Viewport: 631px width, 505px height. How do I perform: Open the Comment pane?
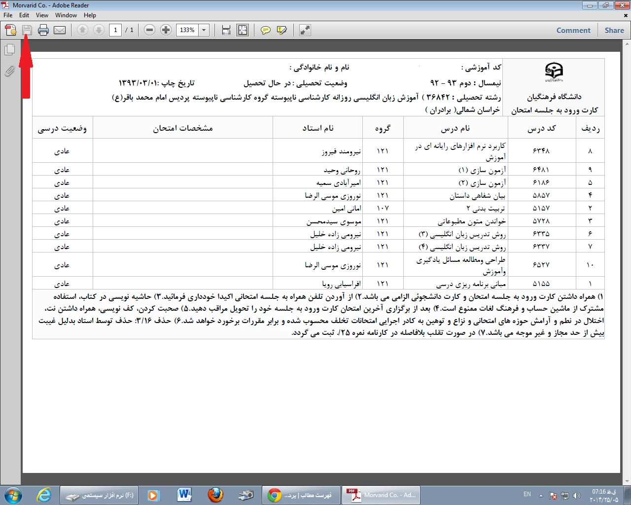click(x=573, y=30)
